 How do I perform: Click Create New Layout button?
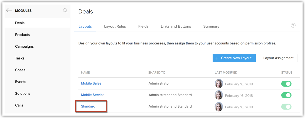pyautogui.click(x=234, y=58)
